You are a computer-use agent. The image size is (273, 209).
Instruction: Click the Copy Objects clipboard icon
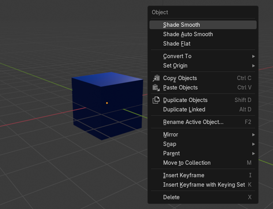(156, 78)
